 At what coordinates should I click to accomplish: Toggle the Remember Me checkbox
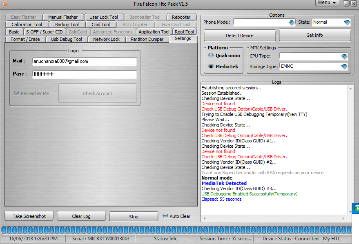point(16,93)
